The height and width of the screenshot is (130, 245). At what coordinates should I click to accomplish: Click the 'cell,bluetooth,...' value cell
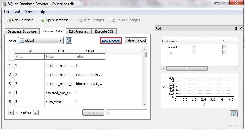pyautogui.click(x=90, y=75)
